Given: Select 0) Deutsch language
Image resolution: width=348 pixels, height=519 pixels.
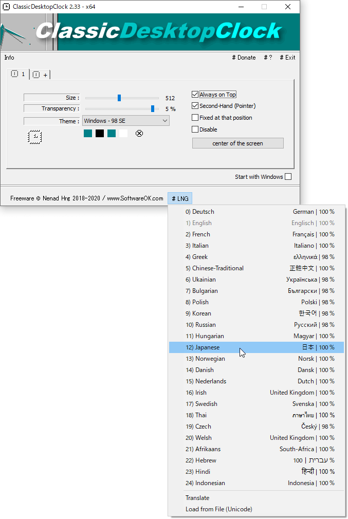Looking at the screenshot, I should pyautogui.click(x=257, y=212).
